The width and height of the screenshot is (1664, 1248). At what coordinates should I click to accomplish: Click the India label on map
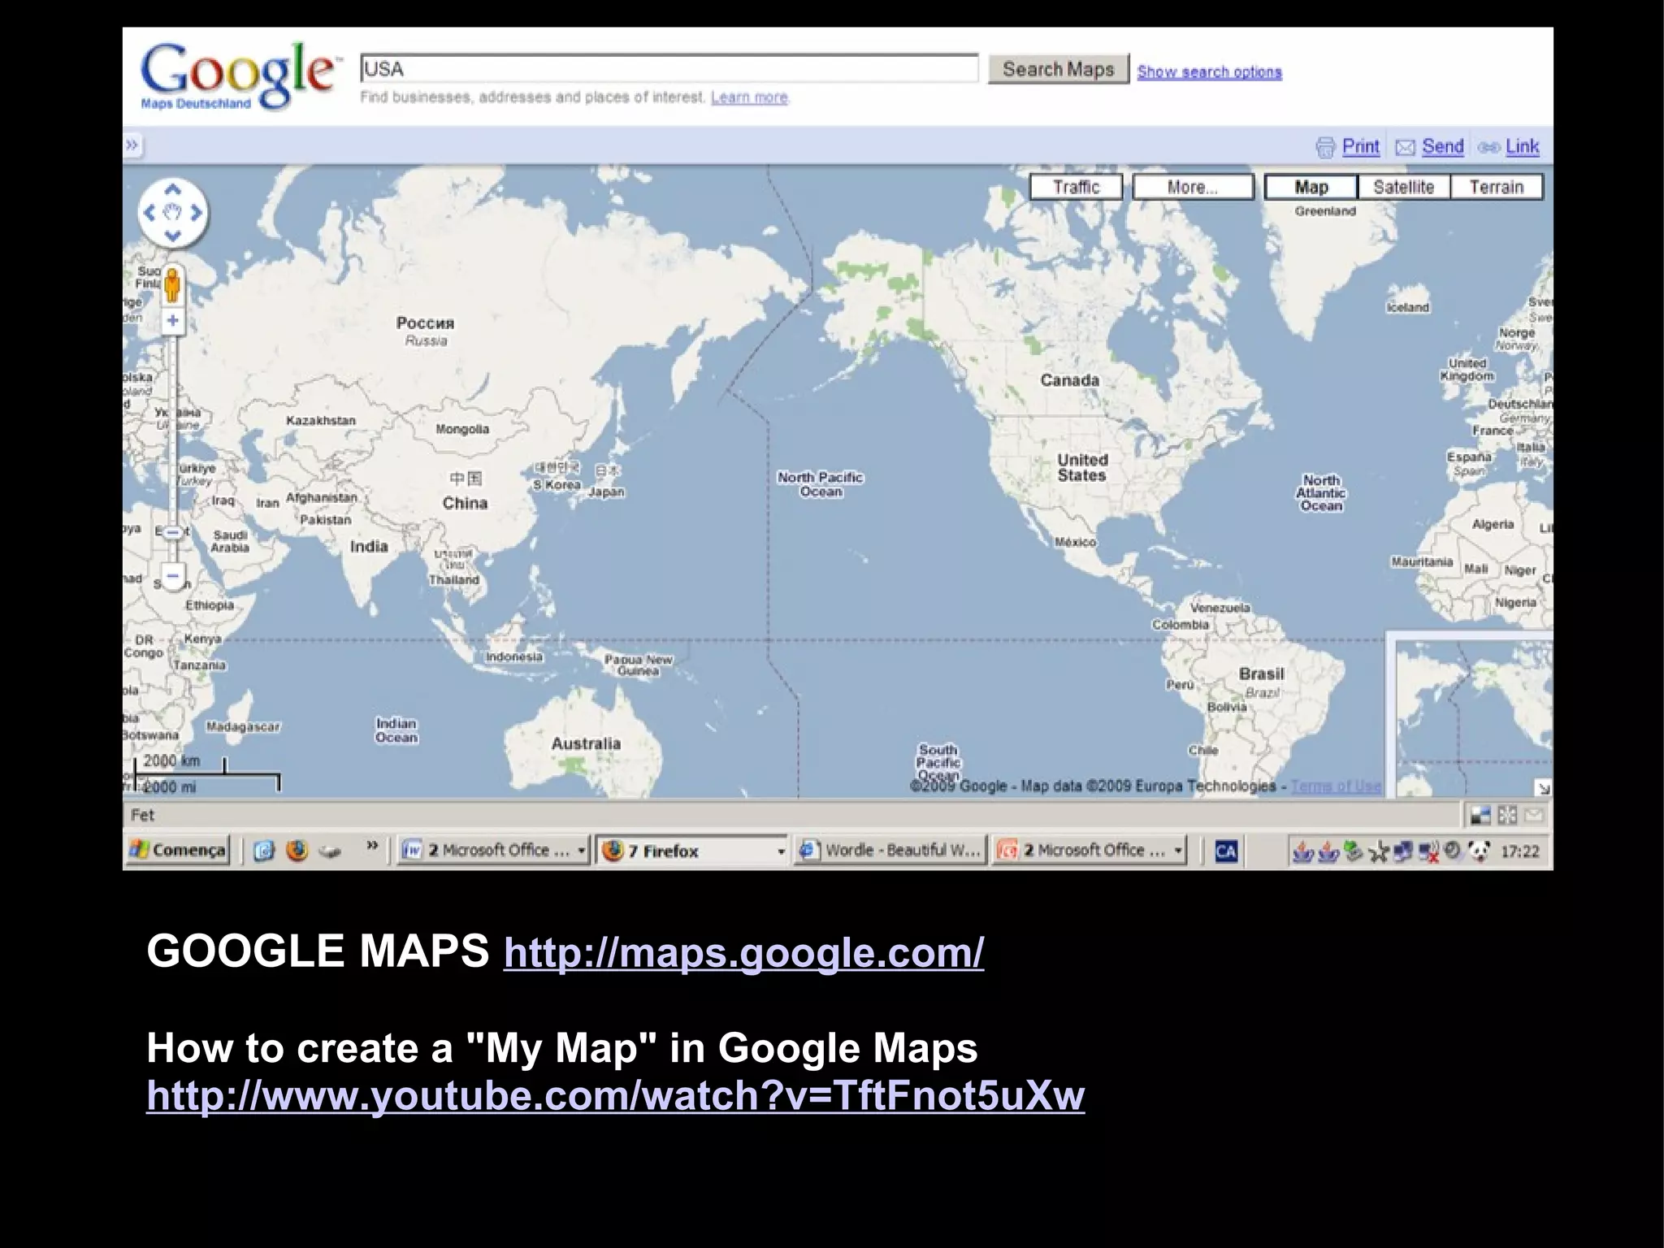[x=369, y=546]
